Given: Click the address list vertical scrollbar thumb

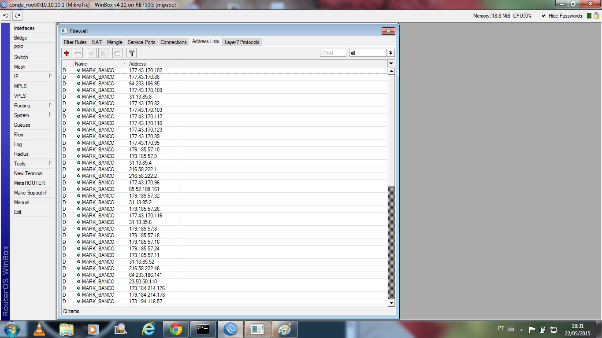Looking at the screenshot, I should click(391, 130).
